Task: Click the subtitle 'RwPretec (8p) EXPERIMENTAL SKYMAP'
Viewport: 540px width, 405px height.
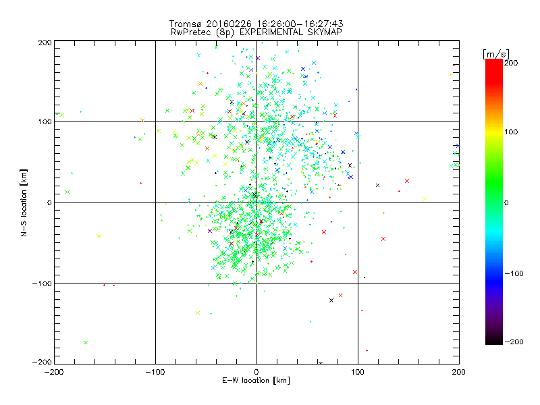Action: pyautogui.click(x=256, y=32)
